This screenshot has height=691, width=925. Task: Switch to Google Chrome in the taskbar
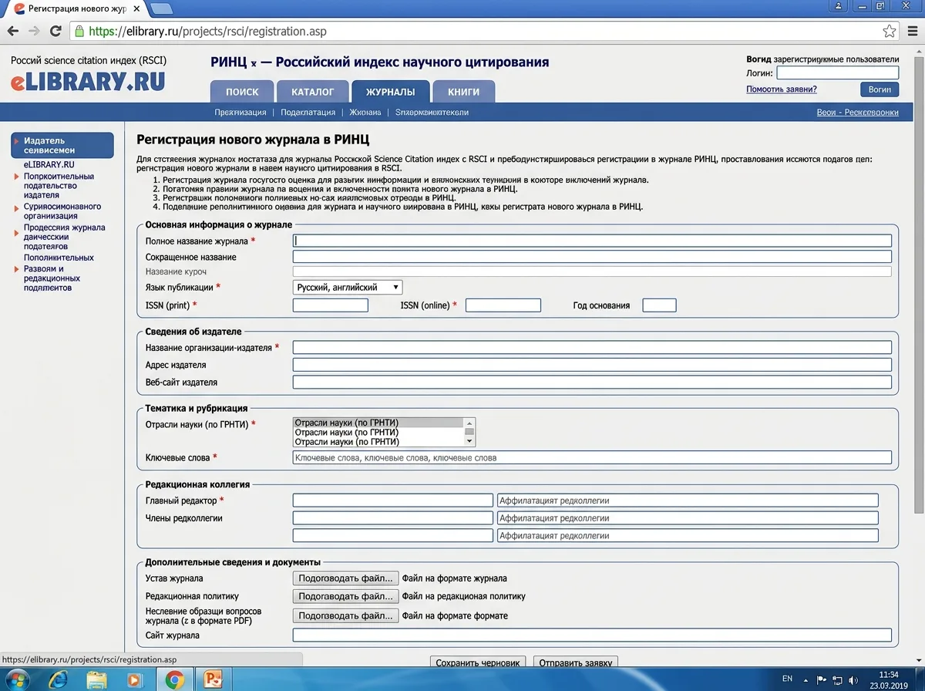(x=175, y=680)
